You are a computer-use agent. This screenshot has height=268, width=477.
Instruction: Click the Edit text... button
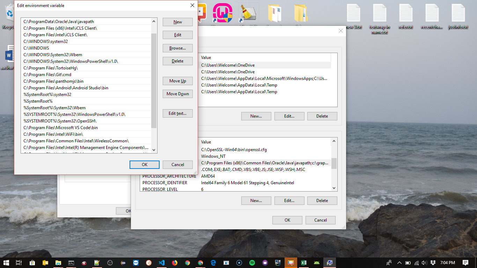[x=178, y=113]
